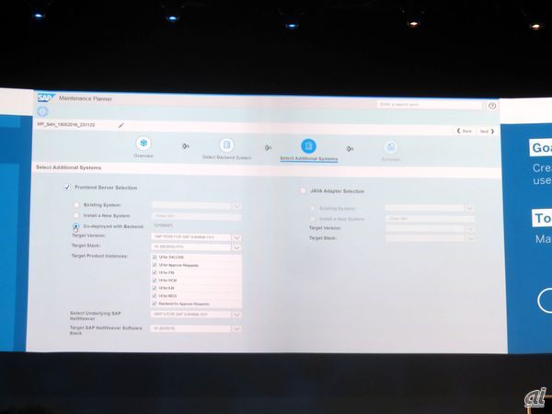Enable the JAVA Adapter Selection checkbox
This screenshot has width=552, height=414.
point(303,190)
